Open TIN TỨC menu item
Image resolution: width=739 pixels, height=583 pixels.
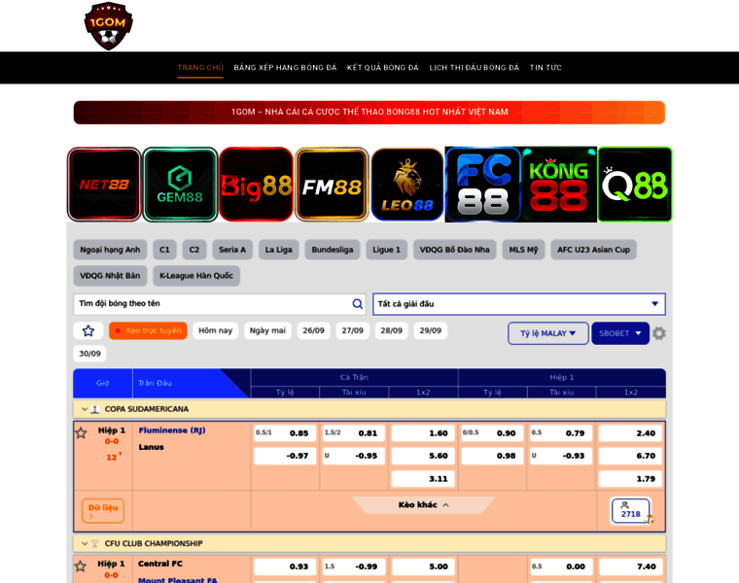tap(545, 67)
